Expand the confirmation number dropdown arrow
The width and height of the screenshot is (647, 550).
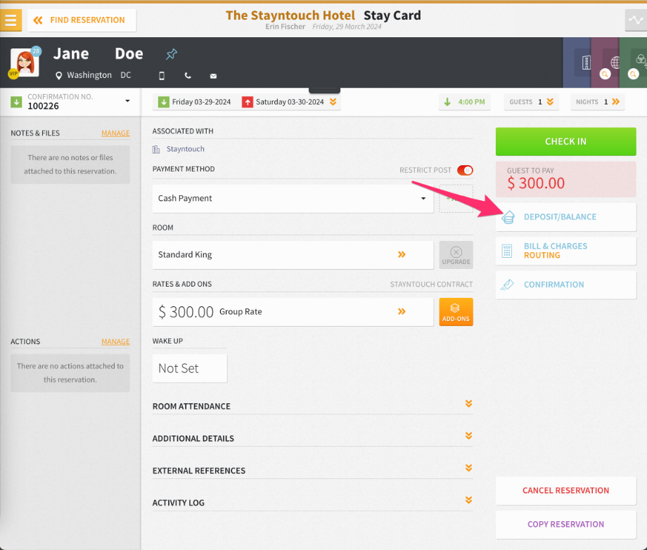coord(127,101)
